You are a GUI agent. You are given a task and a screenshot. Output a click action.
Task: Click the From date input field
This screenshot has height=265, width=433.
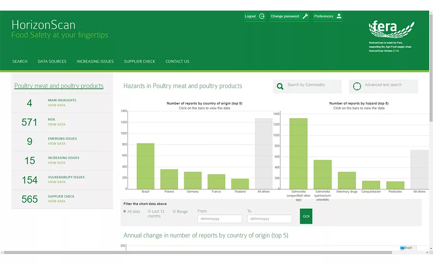(x=220, y=219)
